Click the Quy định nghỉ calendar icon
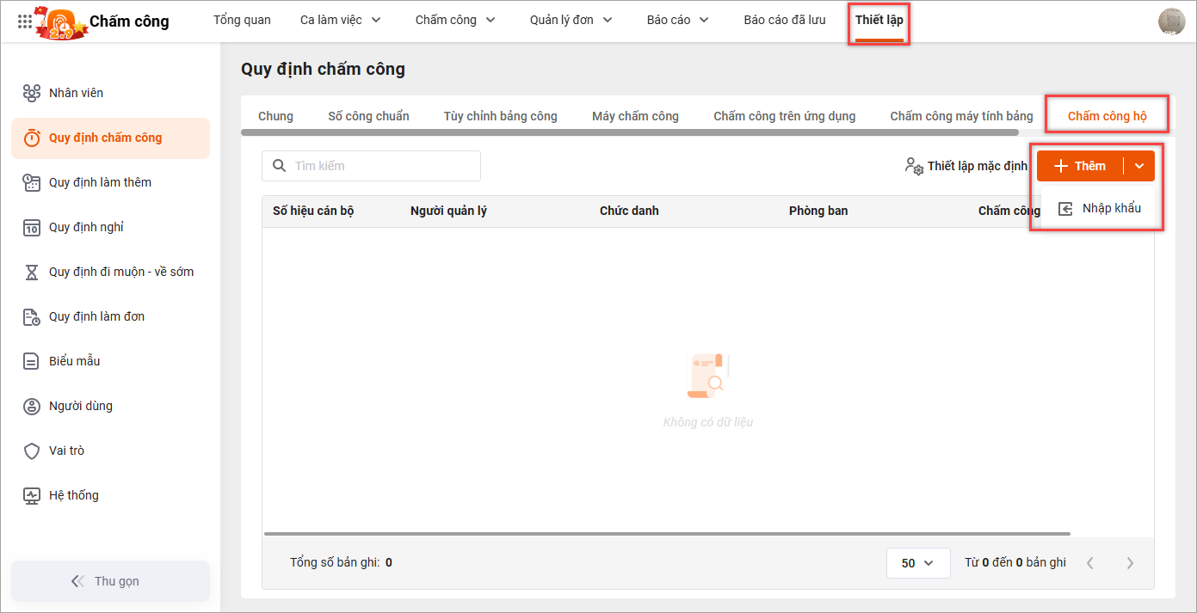Image resolution: width=1197 pixels, height=613 pixels. coord(32,227)
